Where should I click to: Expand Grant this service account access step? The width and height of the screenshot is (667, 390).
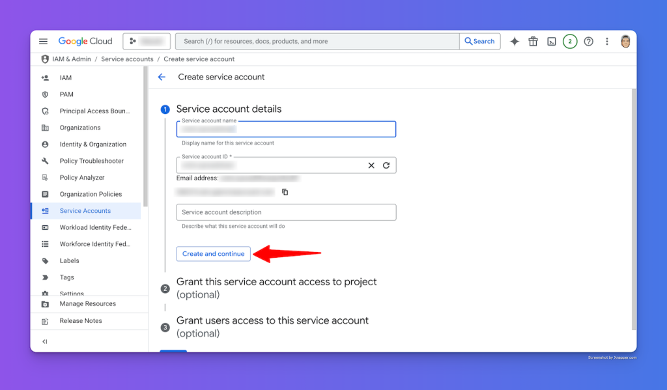coord(276,288)
